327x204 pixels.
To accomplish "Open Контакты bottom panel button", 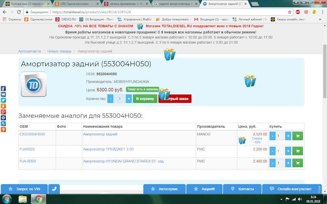I will tap(242, 189).
